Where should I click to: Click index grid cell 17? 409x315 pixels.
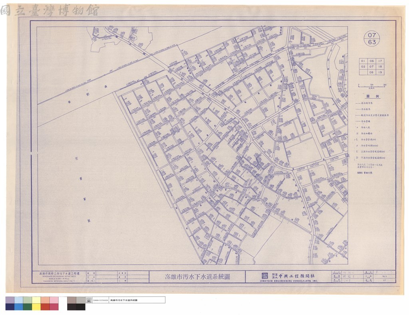[380, 61]
